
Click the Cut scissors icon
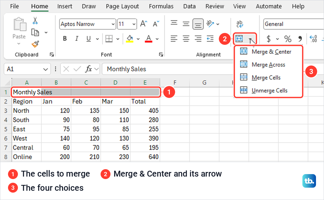click(x=35, y=21)
